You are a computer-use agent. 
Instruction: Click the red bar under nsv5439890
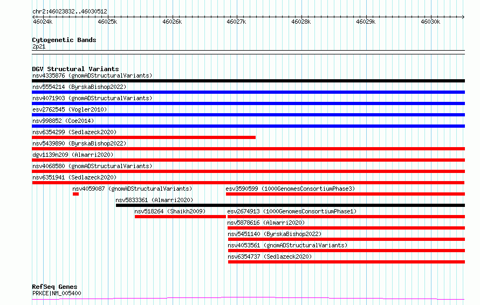(x=248, y=149)
